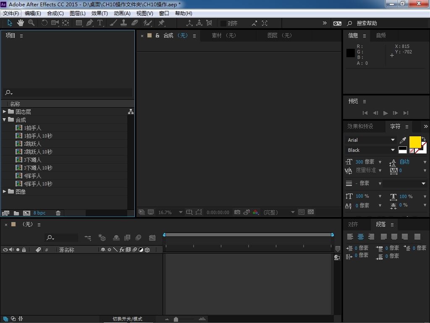Enable the 对齐 snapping checkbox
The width and height of the screenshot is (430, 323).
(x=223, y=24)
